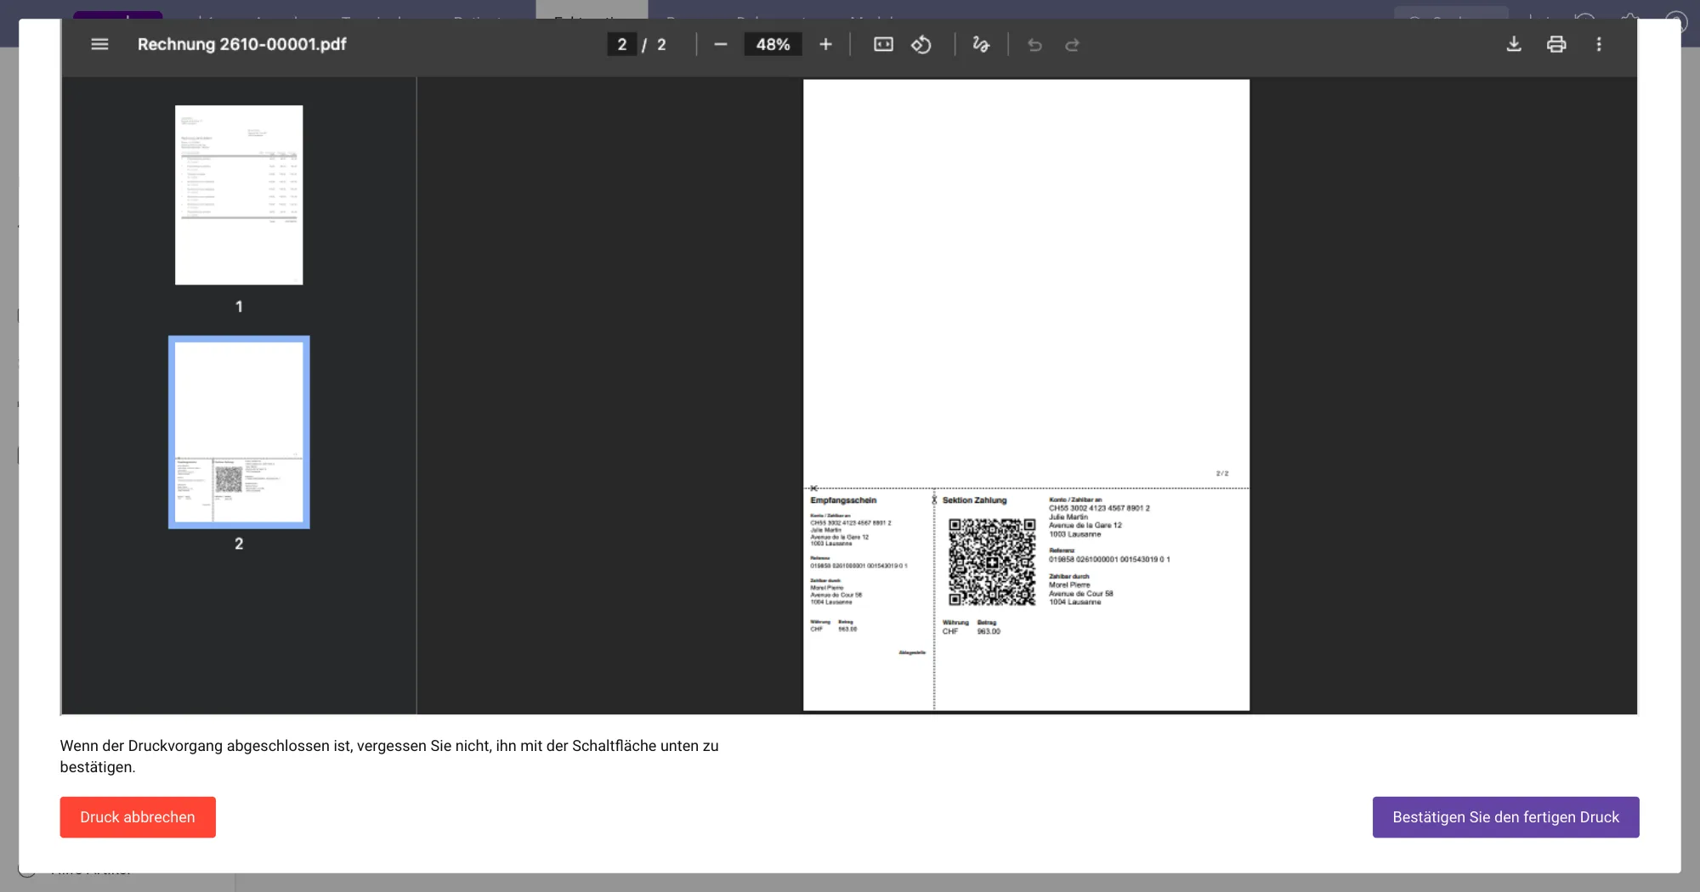Screen dimensions: 1700x892
Task: Click the Rechnung 2610-00001.pdf title
Action: coord(242,44)
